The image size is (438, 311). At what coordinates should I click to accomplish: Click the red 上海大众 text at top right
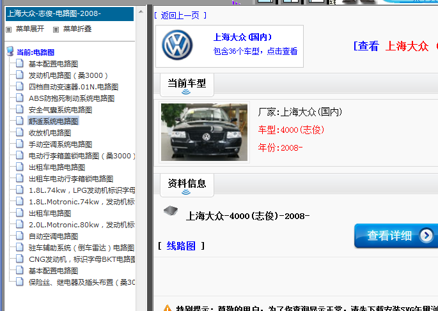[x=407, y=47]
